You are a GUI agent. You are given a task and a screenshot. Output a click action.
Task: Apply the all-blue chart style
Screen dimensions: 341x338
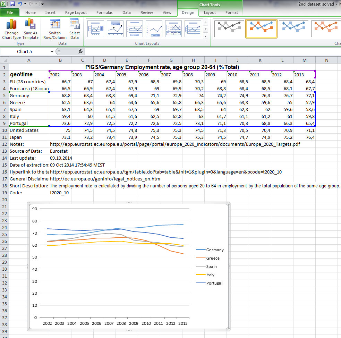point(293,29)
